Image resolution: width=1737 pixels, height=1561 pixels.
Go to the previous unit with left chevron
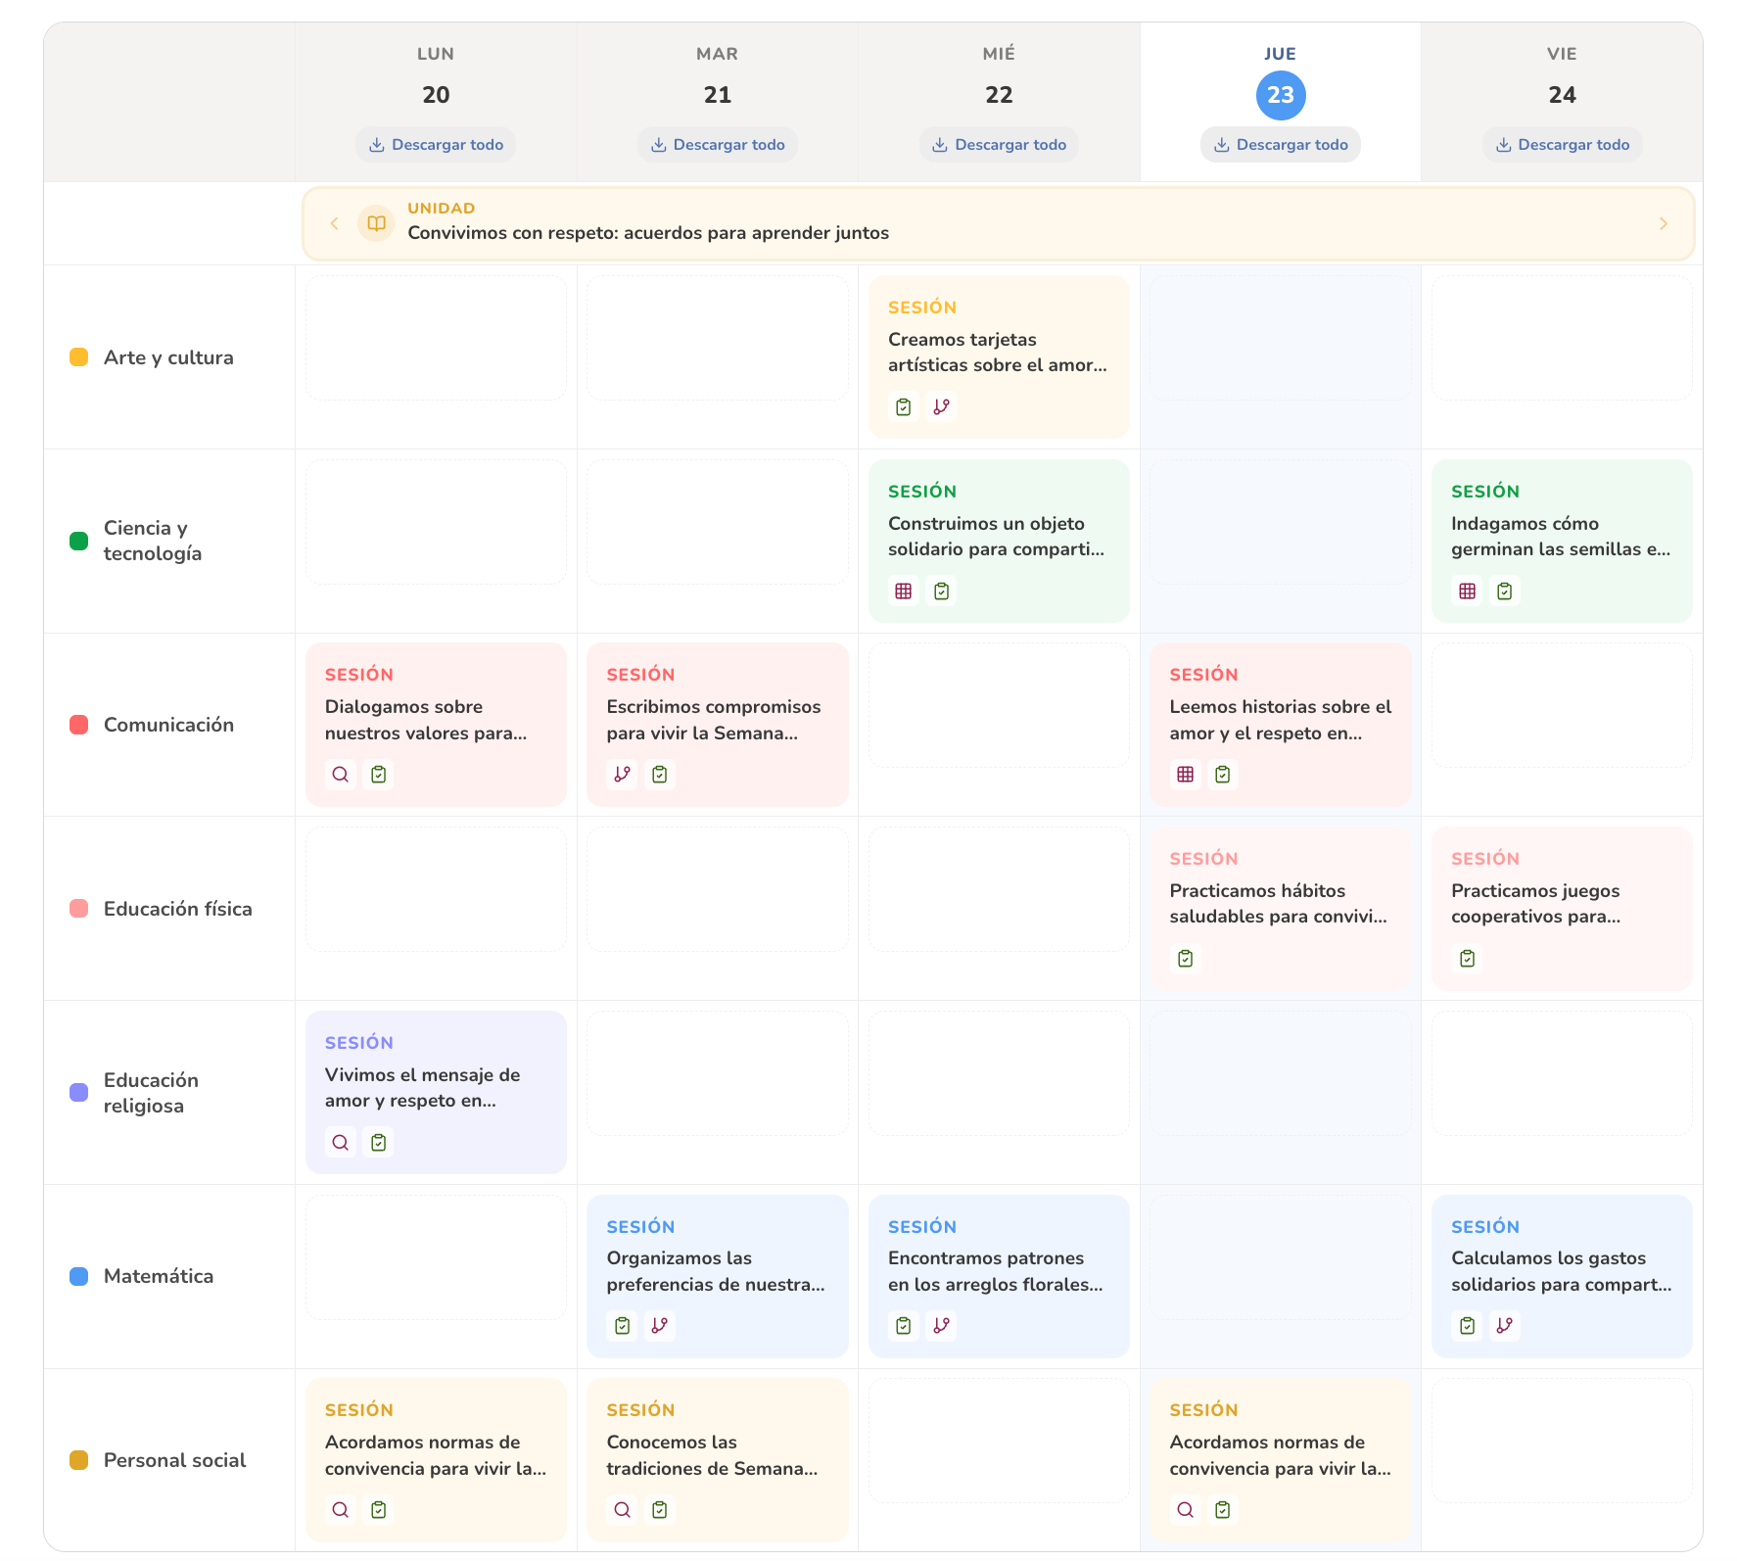(334, 223)
